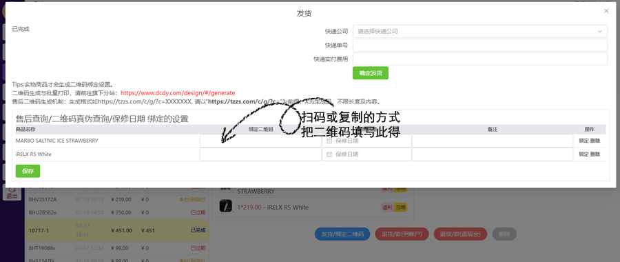The height and width of the screenshot is (262, 620).
Task: Focus QR code field for MARBO SALTNIC ICE STRAWBERRY
Action: click(260, 141)
